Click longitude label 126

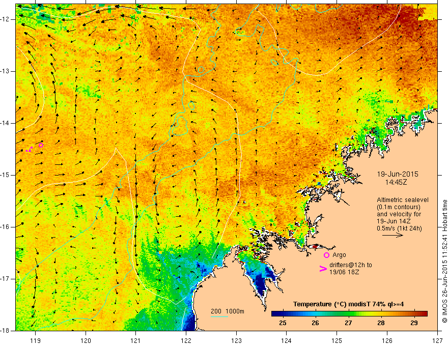(x=387, y=340)
